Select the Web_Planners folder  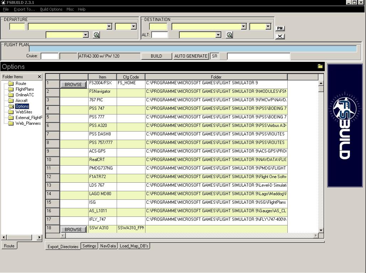tap(28, 123)
